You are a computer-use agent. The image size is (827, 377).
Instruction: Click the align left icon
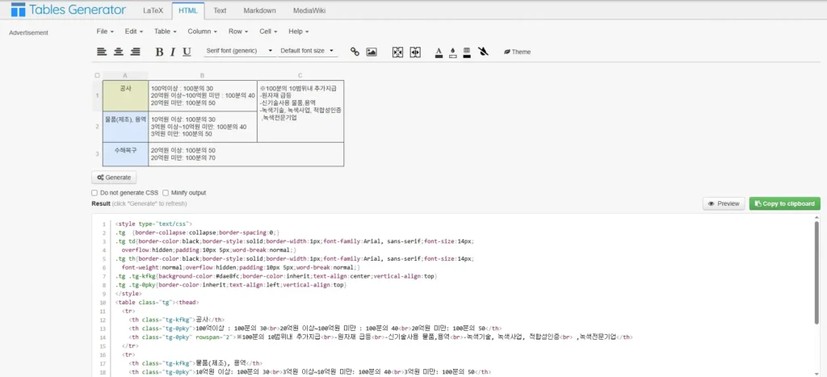[x=102, y=52]
